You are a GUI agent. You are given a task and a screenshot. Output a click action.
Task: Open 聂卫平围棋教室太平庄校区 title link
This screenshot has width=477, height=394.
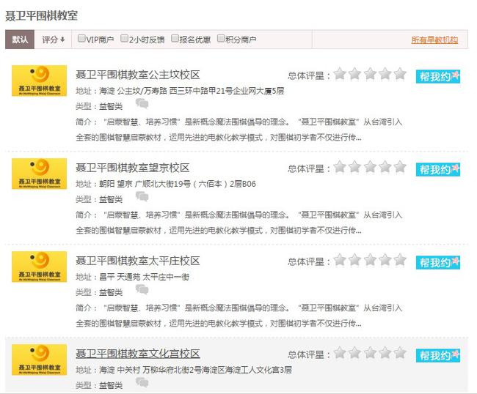pos(138,261)
